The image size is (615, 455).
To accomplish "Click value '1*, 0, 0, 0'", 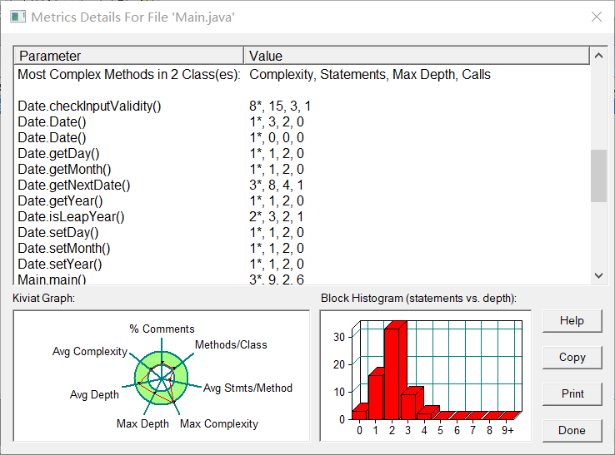I will [276, 137].
